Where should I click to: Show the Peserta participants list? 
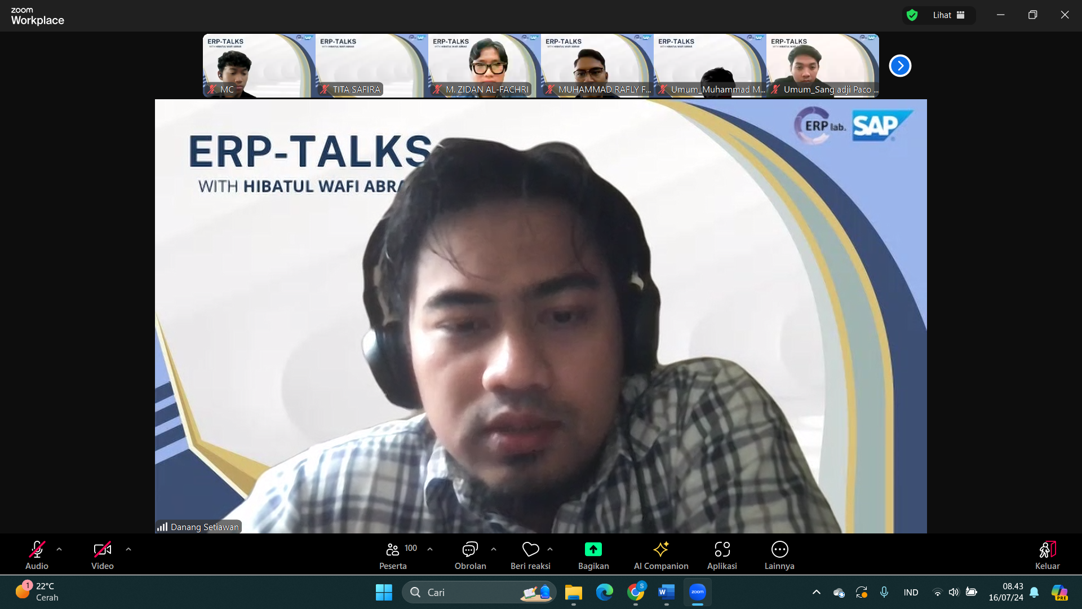pos(393,554)
